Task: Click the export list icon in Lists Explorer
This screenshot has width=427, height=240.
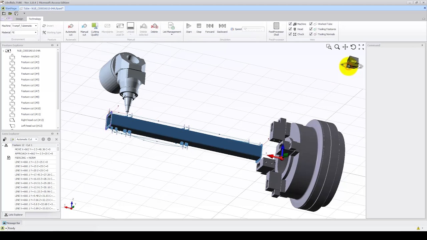Action: pyautogui.click(x=12, y=139)
